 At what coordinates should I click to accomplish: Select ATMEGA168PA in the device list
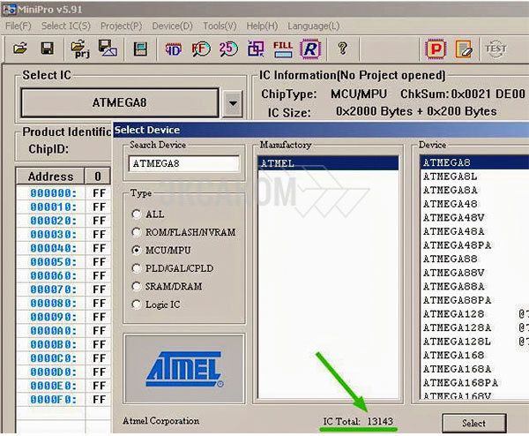[x=460, y=382]
